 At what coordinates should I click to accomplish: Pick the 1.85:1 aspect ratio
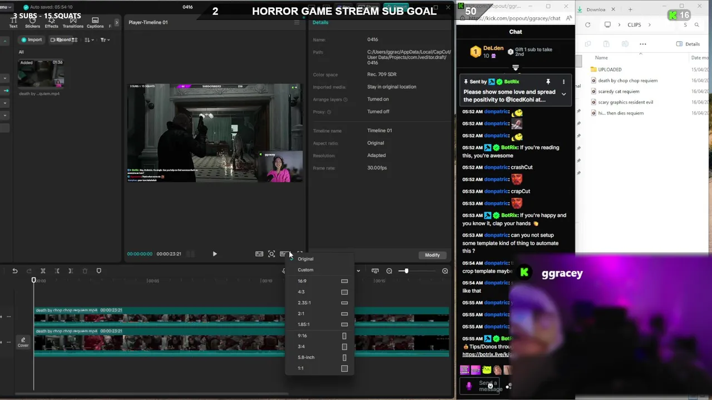pos(319,324)
